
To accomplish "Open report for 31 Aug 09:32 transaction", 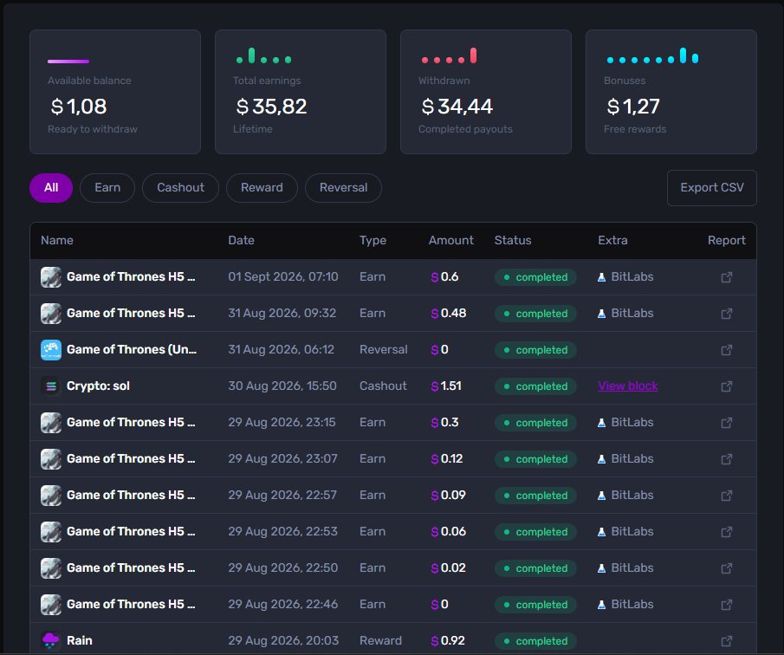I will (x=727, y=314).
